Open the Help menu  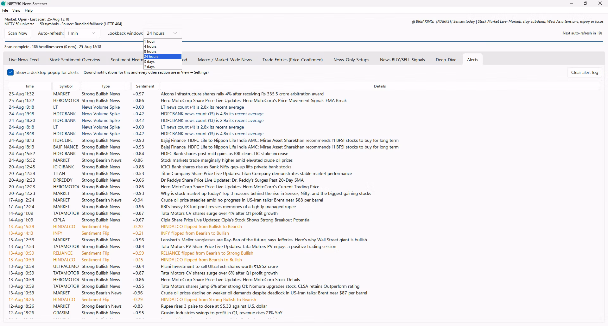click(x=28, y=10)
